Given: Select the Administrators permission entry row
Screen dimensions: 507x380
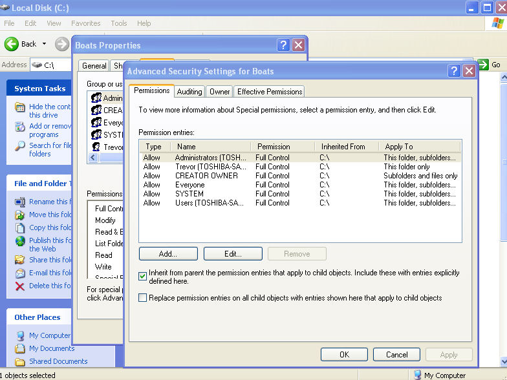Looking at the screenshot, I should click(300, 158).
